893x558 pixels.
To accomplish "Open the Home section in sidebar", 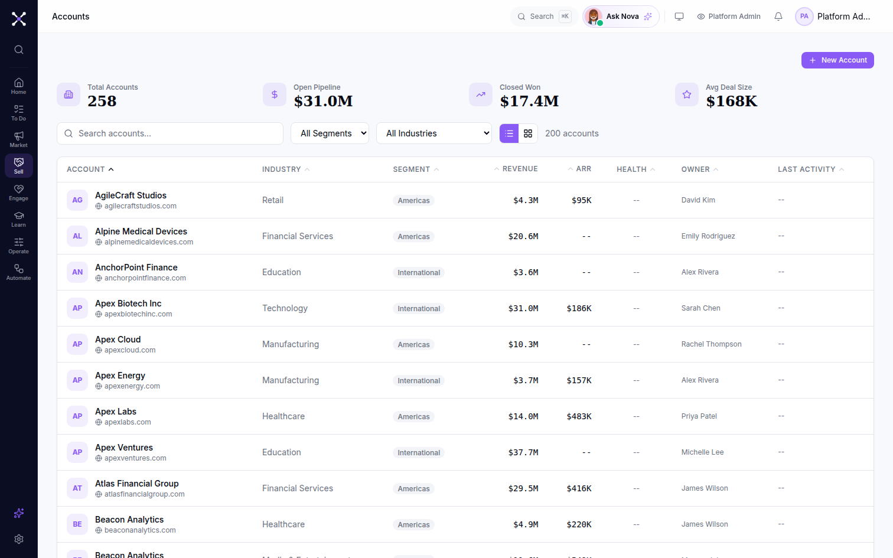I will point(19,86).
